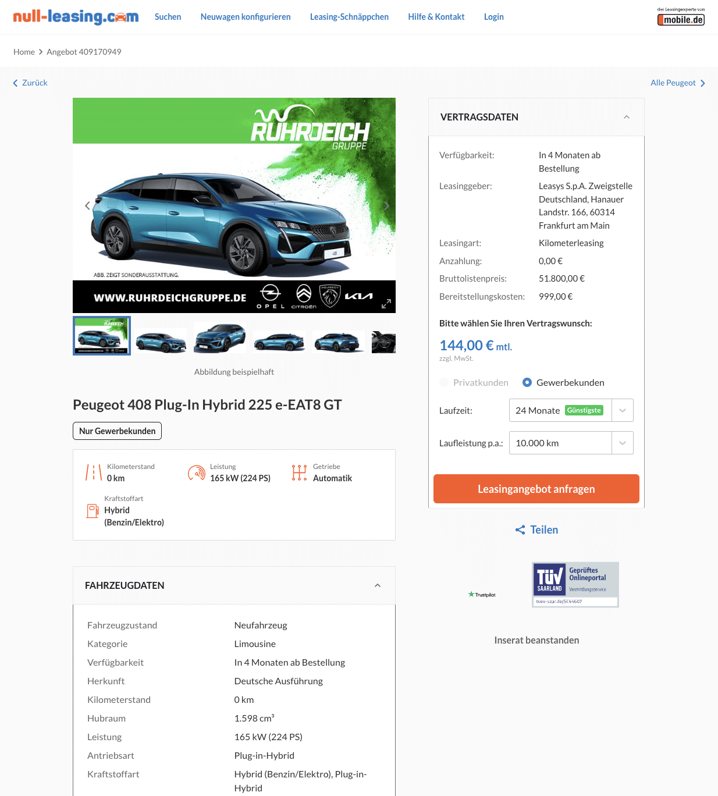Select the Privatkunden radio option
The width and height of the screenshot is (718, 796).
444,382
